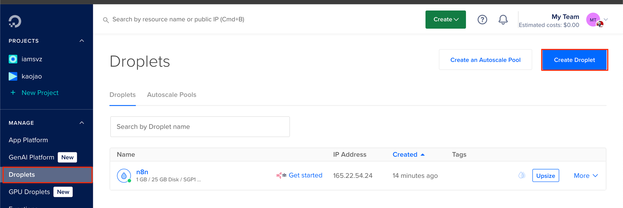Collapse the PROJECTS sidebar section
623x208 pixels.
[82, 41]
